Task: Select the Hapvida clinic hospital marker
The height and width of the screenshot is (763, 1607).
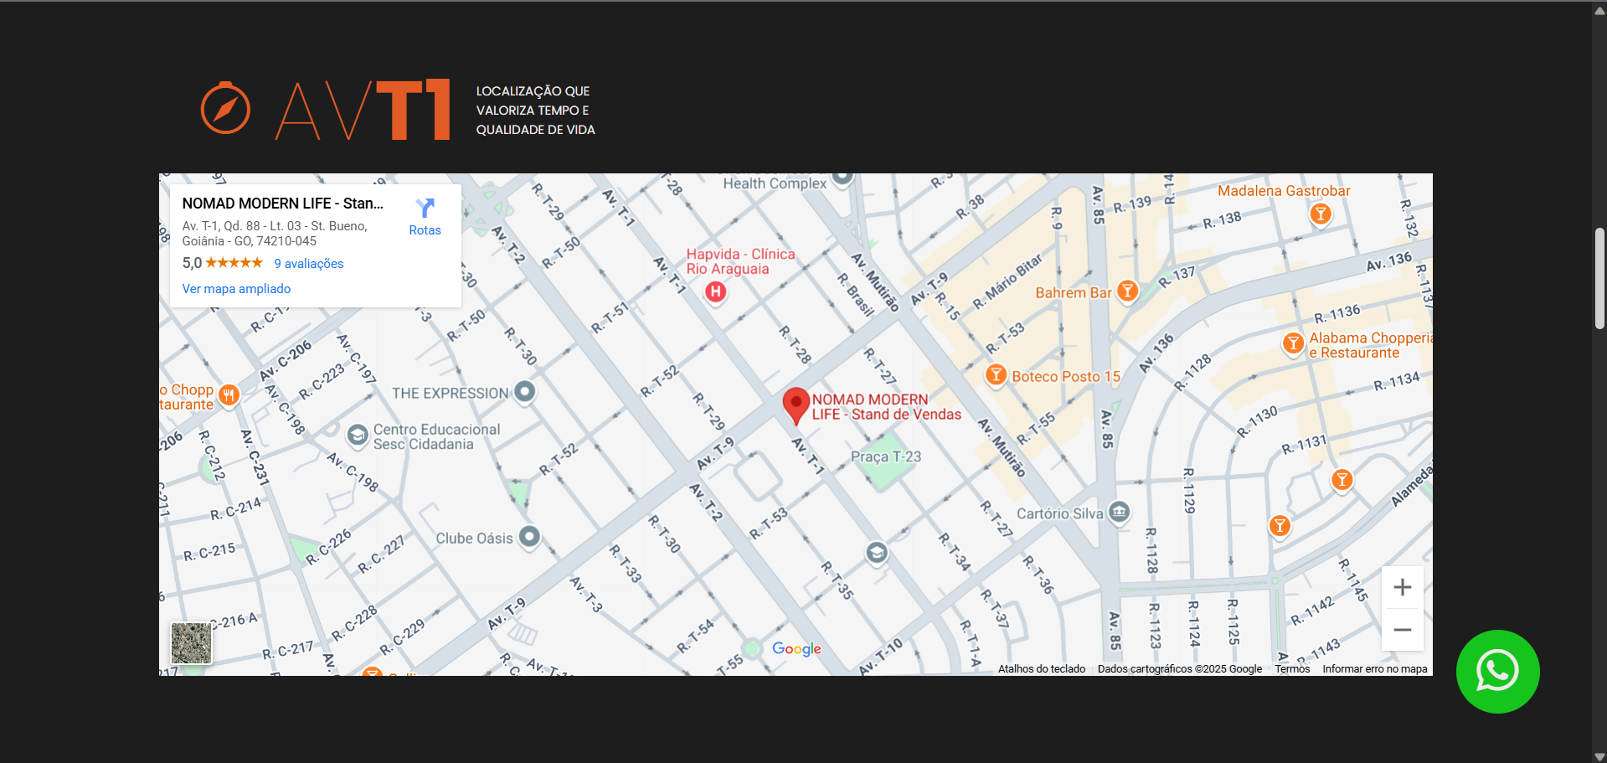Action: [715, 291]
